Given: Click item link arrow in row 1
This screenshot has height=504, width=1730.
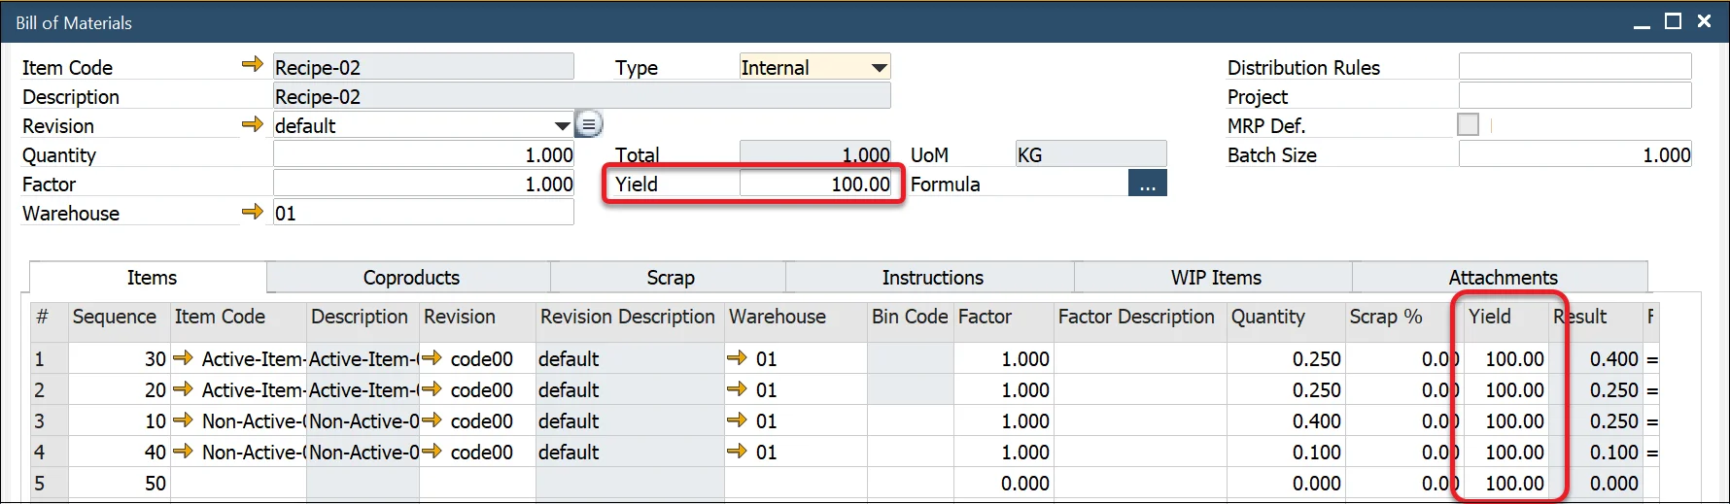Looking at the screenshot, I should pyautogui.click(x=183, y=359).
